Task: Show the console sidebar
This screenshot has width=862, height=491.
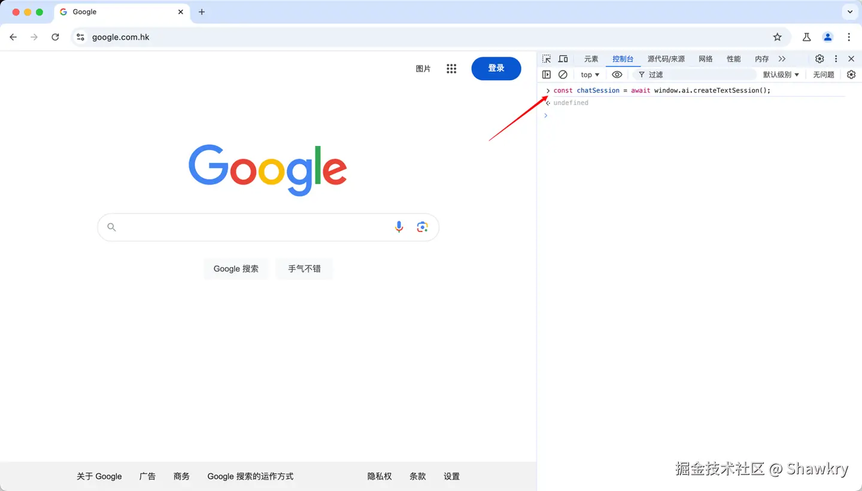Action: (x=547, y=75)
